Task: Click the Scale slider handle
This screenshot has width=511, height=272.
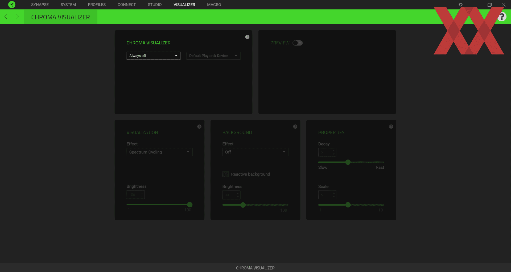Action: [x=348, y=205]
